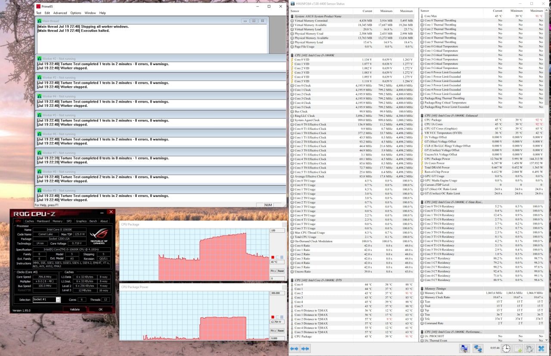The height and width of the screenshot is (356, 551).
Task: Select the 'Average Effective Clock' sensor row
Action: pos(352,176)
